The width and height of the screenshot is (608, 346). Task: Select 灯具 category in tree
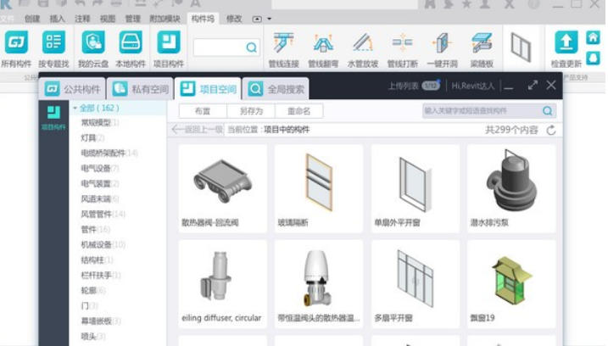tap(92, 138)
